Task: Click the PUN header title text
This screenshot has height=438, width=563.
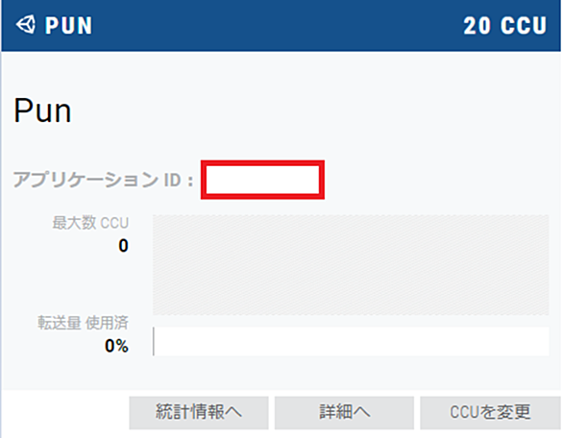Action: (68, 26)
